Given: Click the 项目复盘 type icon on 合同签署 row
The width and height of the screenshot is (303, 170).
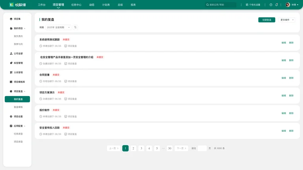Looking at the screenshot, I should [65, 81].
